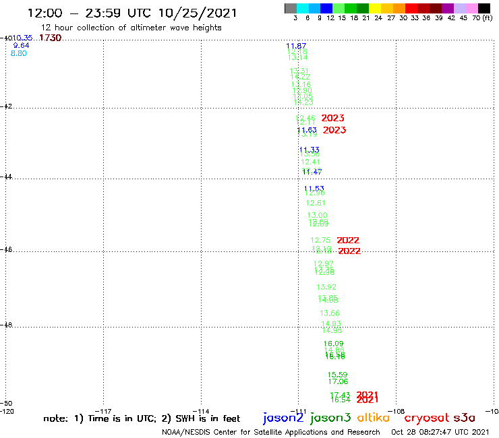The width and height of the screenshot is (499, 438).
Task: Click the '(ft)' unit label on the color scale
Action: [488, 18]
